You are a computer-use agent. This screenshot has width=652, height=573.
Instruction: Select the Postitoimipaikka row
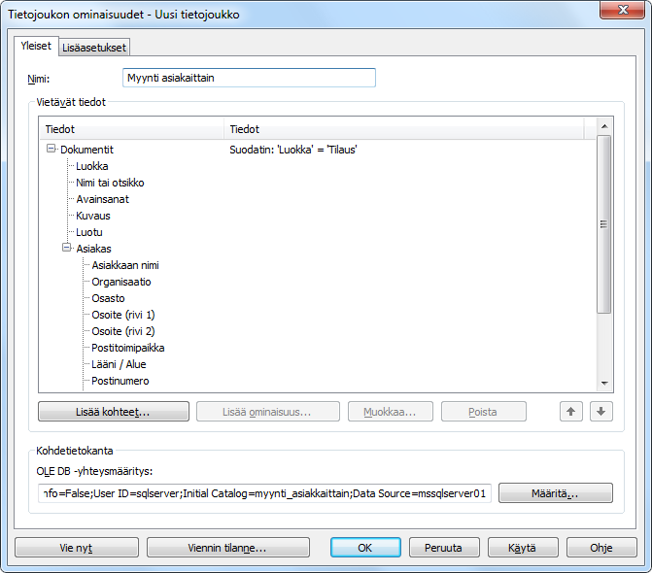click(127, 348)
